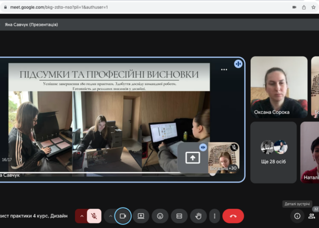The image size is (319, 228).
Task: Click the camera permission icon in address bar
Action: coord(294,7)
